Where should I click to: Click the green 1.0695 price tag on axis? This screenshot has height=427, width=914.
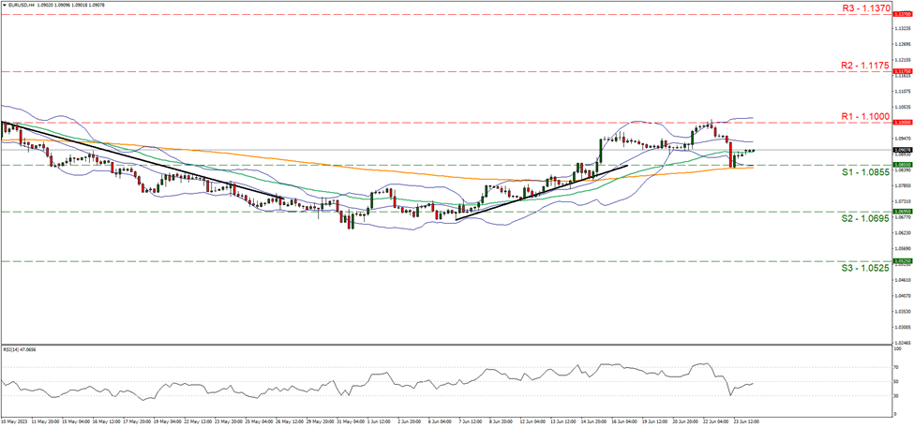[902, 212]
